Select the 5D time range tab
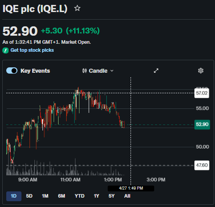 [29, 196]
